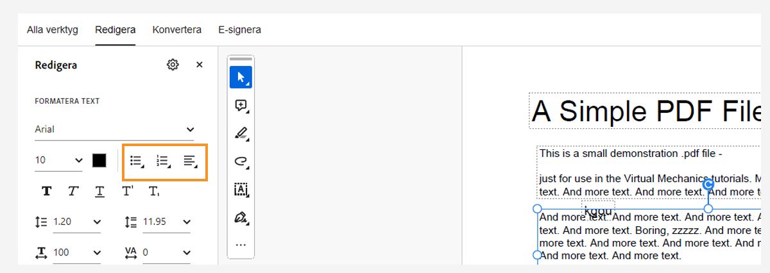Screen dimensions: 770x273
Task: Select the arrow selection tool
Action: 241,78
